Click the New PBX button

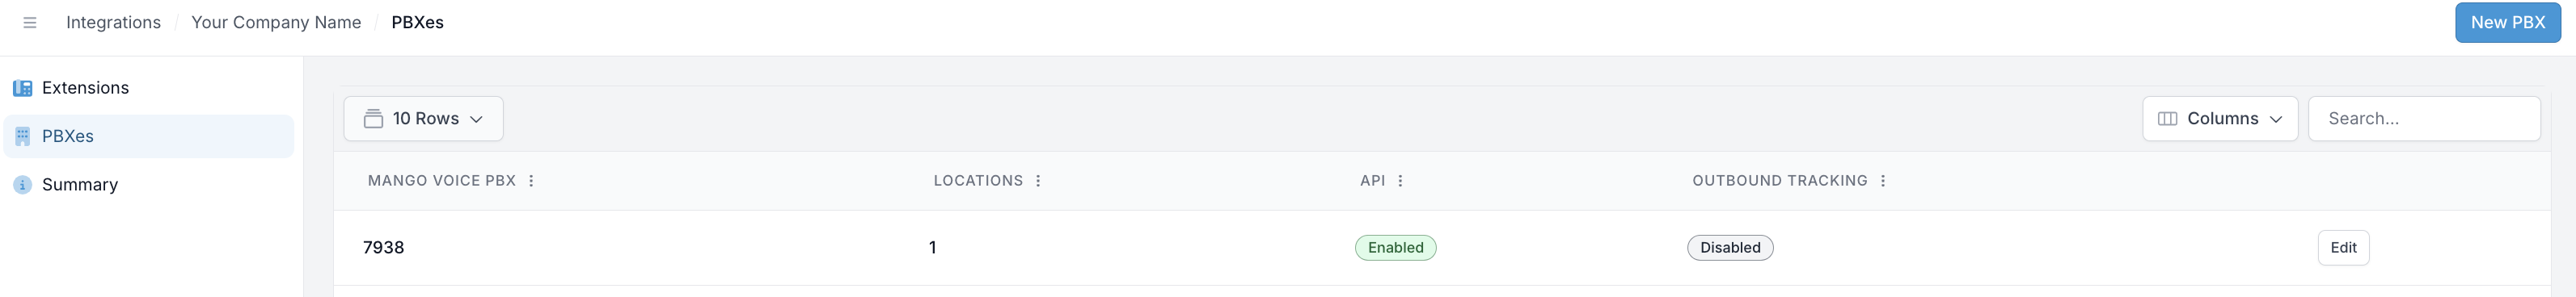pos(2507,22)
